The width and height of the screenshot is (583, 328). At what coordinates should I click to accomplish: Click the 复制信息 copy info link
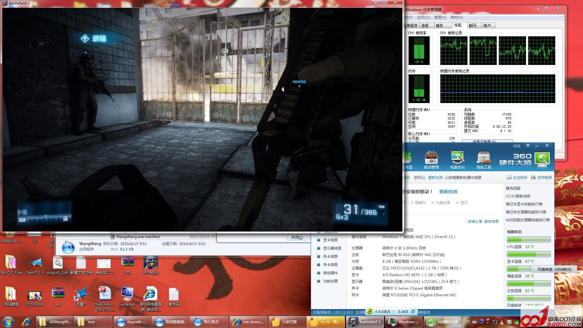coord(491,221)
